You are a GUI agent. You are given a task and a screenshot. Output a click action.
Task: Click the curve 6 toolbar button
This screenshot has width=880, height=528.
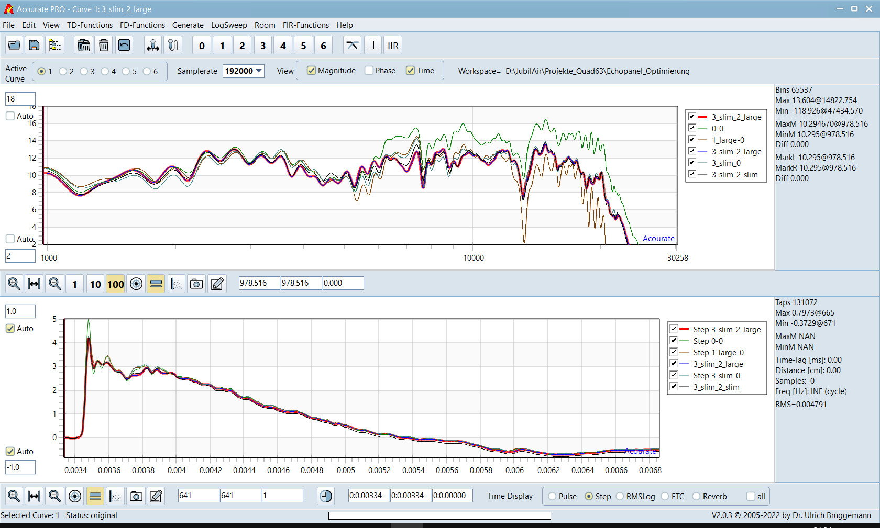(x=323, y=46)
